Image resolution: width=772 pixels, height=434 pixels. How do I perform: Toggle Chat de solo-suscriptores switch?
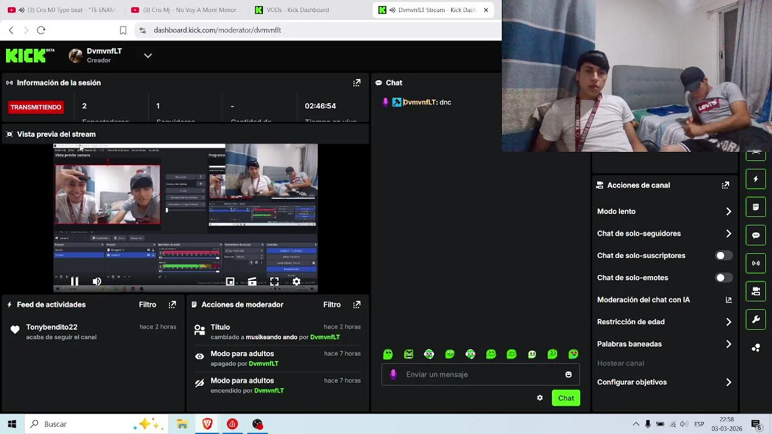724,256
